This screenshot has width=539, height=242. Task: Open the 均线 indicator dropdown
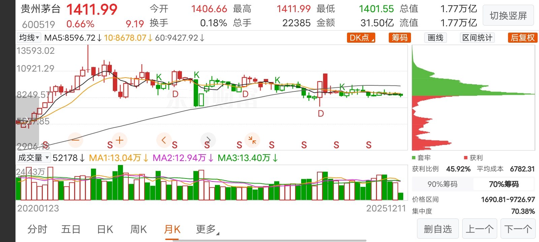[29, 38]
